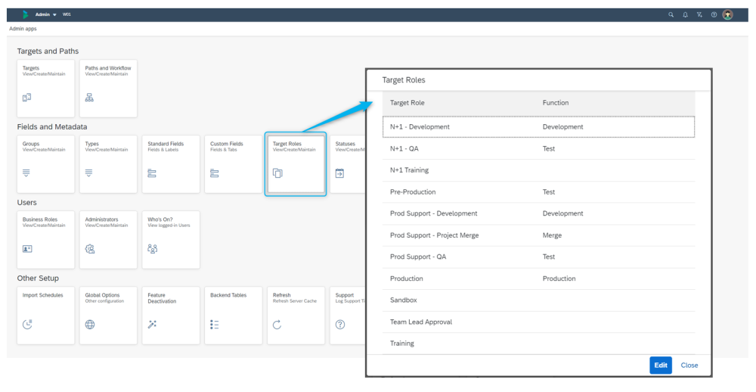Screen dimensions: 756x392
Task: Select the Prod Support - Project Merge row
Action: (538, 235)
